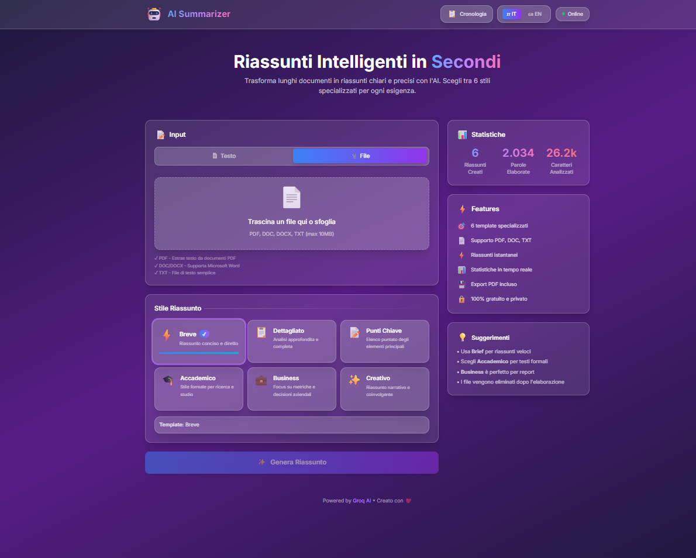This screenshot has width=696, height=558.
Task: Click the document icon in the file drop zone
Action: pyautogui.click(x=291, y=198)
